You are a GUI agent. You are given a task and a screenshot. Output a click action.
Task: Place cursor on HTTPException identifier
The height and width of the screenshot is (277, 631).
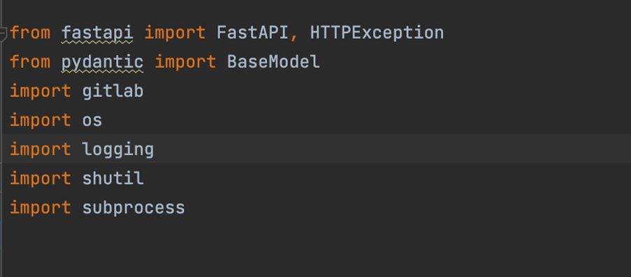pyautogui.click(x=377, y=33)
